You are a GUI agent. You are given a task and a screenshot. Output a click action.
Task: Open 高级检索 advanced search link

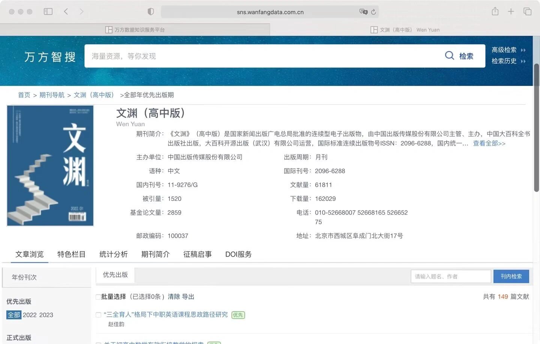(x=504, y=50)
